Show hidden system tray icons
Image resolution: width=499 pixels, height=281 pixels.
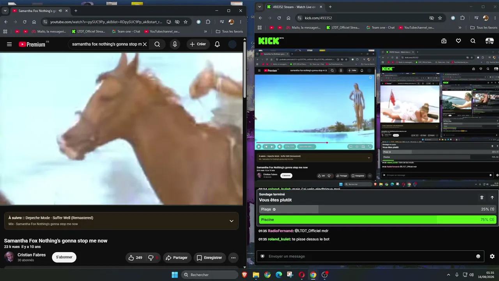(x=448, y=275)
